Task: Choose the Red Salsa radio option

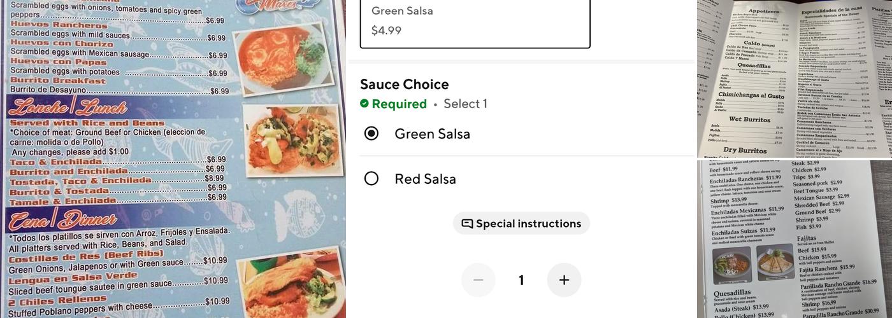Action: click(x=371, y=179)
